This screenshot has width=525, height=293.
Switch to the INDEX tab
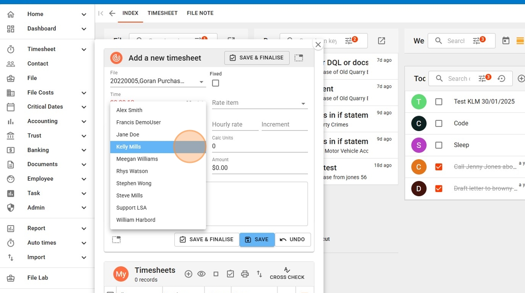coord(130,13)
